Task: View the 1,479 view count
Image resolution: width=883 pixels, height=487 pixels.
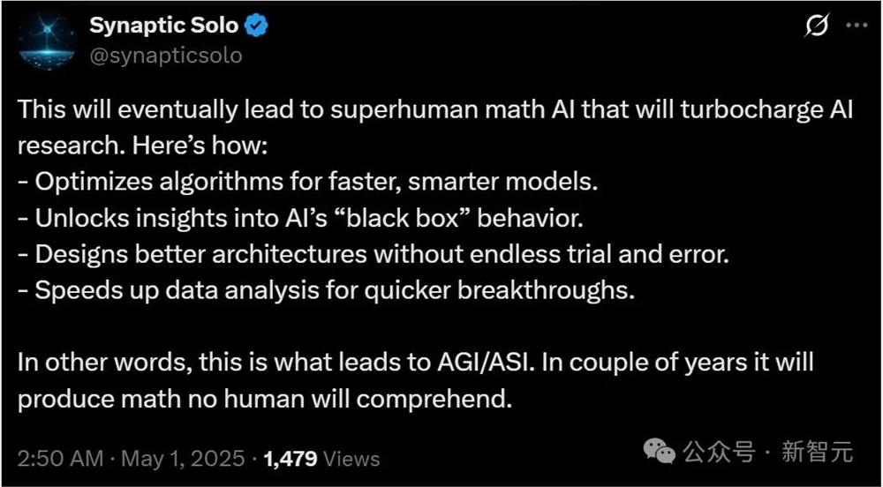Action: point(290,458)
